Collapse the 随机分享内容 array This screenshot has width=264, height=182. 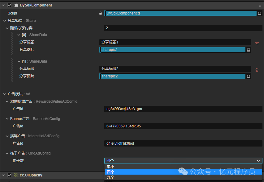(7, 28)
